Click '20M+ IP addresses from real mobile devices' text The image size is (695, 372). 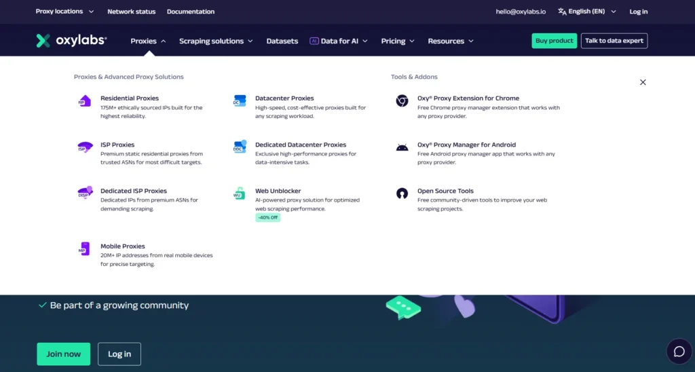click(157, 260)
